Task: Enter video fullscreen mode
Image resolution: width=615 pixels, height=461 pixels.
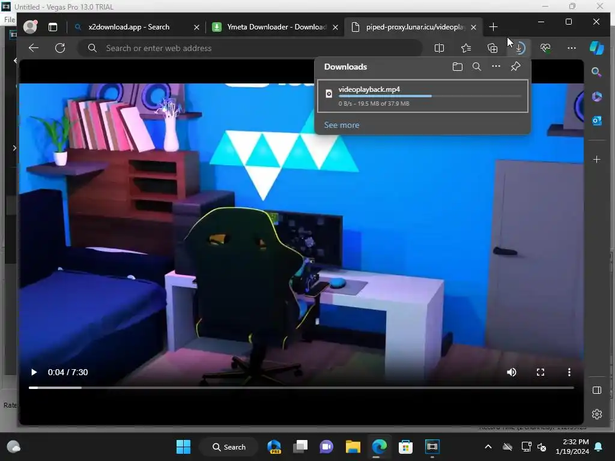Action: tap(541, 372)
